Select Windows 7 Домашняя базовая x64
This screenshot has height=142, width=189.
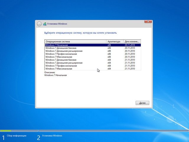93,60
